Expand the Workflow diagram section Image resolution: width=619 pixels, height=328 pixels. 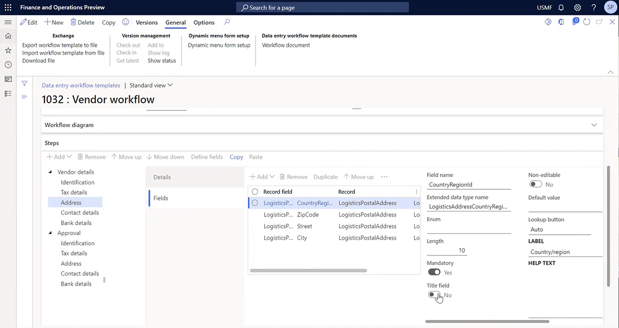coord(594,125)
